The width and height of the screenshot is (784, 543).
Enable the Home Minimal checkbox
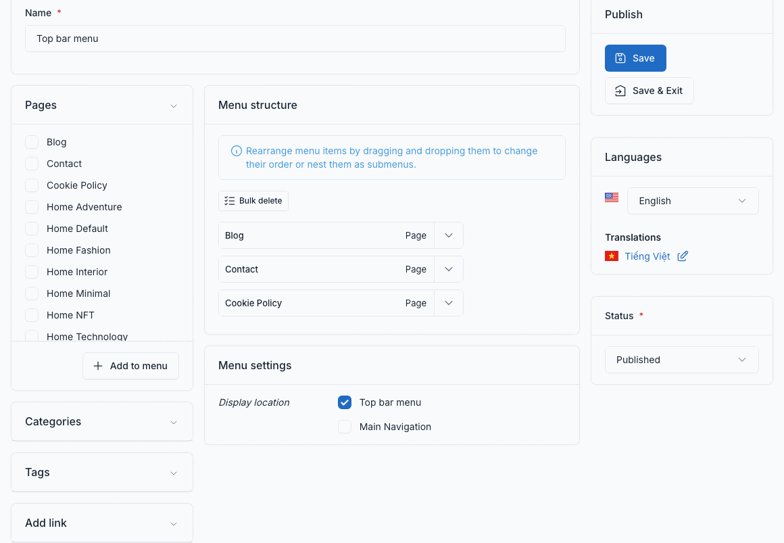tap(32, 293)
